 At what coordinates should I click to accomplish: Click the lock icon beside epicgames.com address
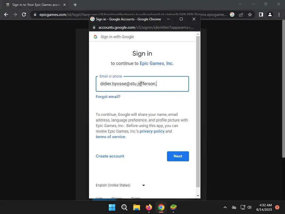pos(35,14)
